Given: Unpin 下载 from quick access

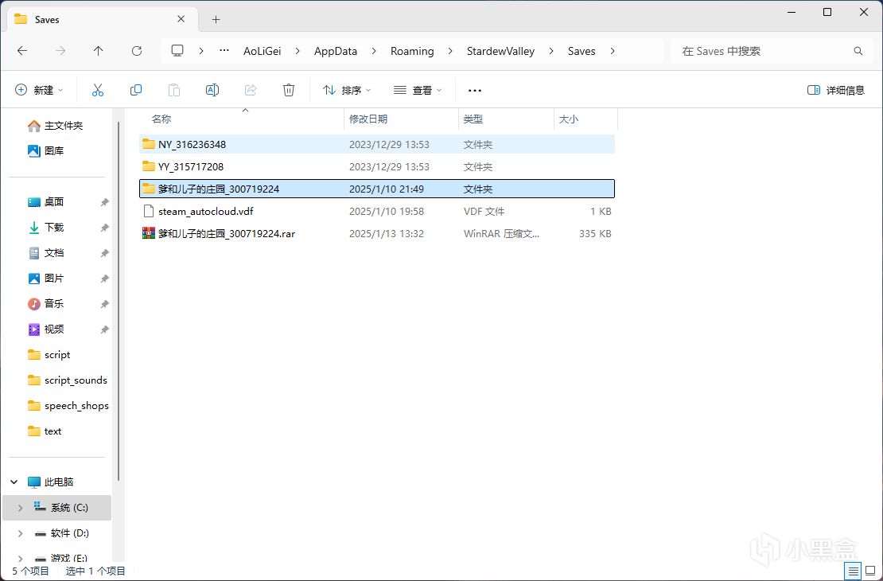Looking at the screenshot, I should (x=104, y=227).
